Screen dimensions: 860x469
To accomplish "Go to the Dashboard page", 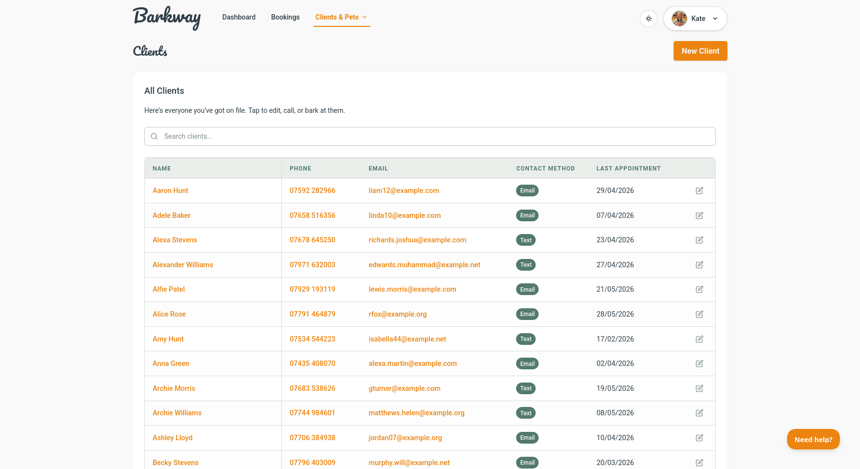I will pyautogui.click(x=239, y=17).
